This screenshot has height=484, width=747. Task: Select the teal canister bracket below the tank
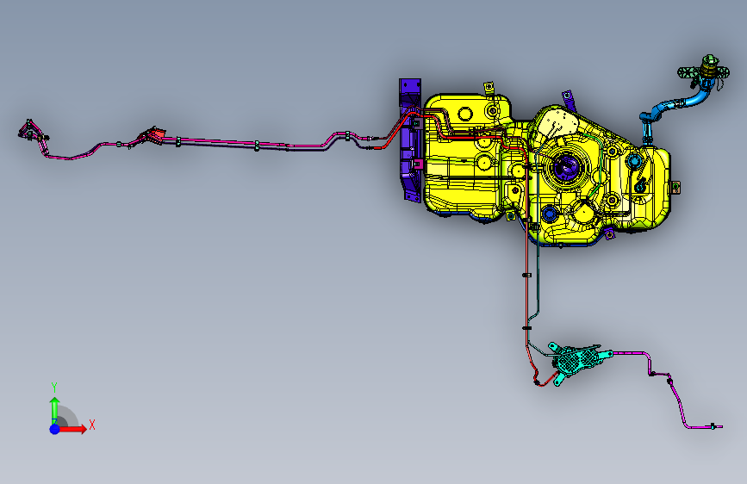tap(578, 360)
